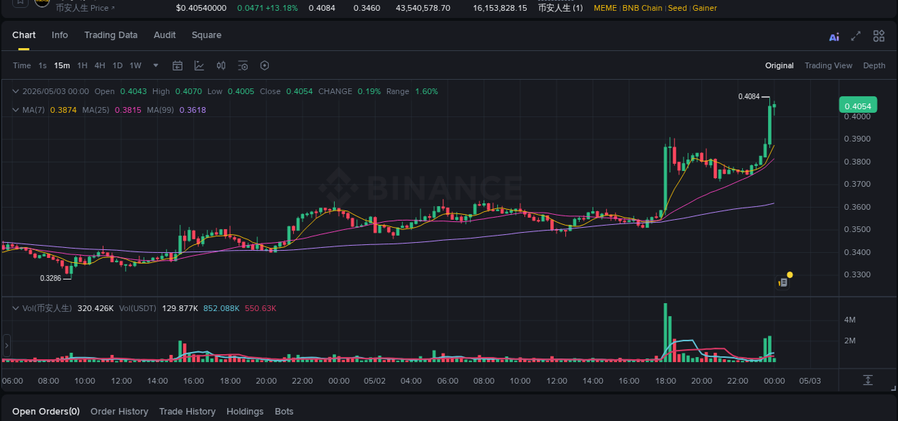Change candlestick chart style icon
Screen dimensions: 898x421
pos(221,65)
